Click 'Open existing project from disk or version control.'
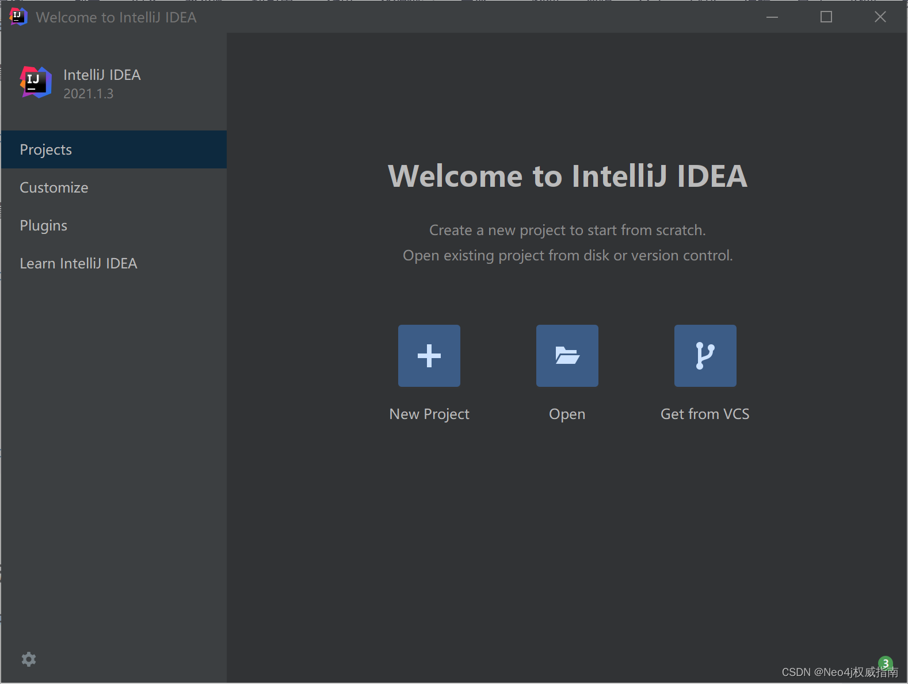The width and height of the screenshot is (908, 684). tap(568, 256)
